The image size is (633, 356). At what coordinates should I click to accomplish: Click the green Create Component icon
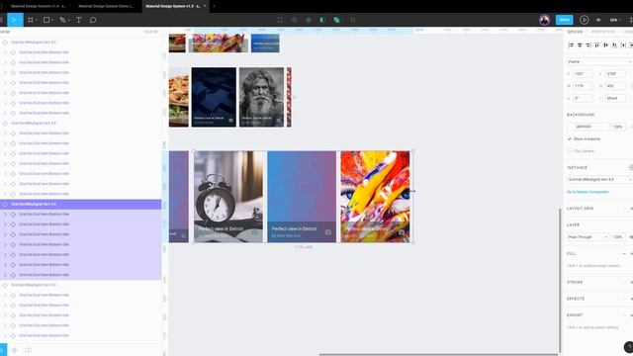coord(294,20)
